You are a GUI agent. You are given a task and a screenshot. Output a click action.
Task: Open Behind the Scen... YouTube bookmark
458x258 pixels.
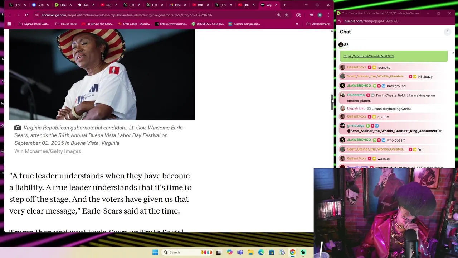pos(97,24)
